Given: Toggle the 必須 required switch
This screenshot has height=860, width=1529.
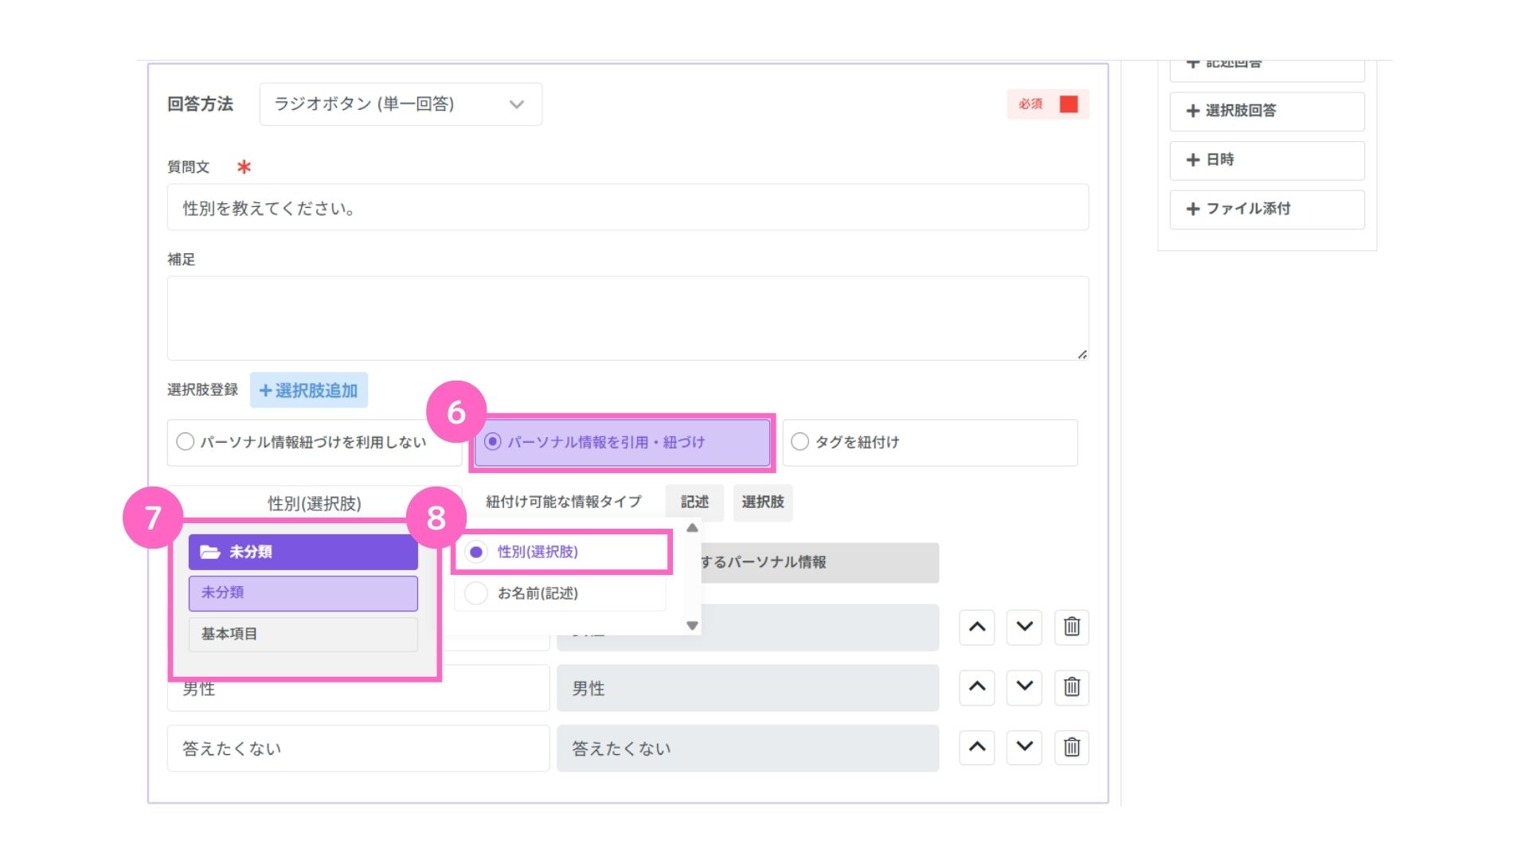Looking at the screenshot, I should [1068, 104].
